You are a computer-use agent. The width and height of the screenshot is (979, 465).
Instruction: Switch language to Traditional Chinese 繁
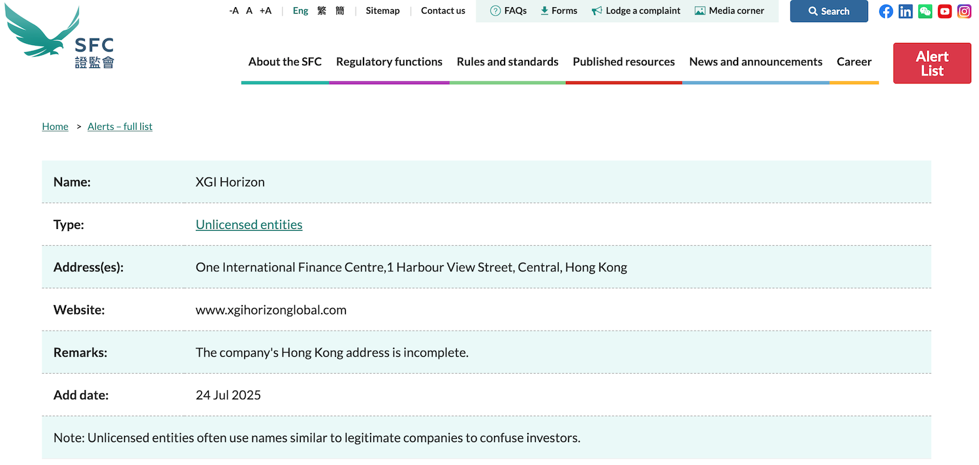[322, 10]
